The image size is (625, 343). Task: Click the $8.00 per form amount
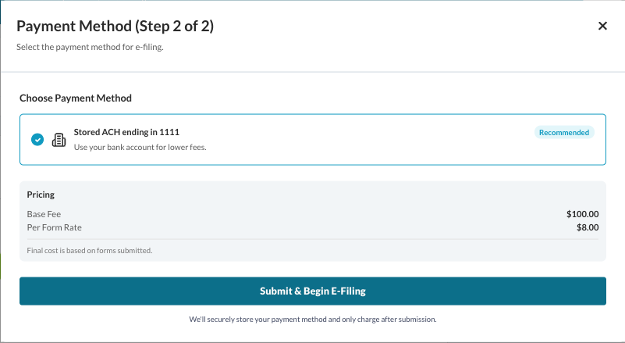point(587,227)
